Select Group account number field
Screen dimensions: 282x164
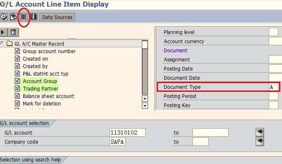49,51
